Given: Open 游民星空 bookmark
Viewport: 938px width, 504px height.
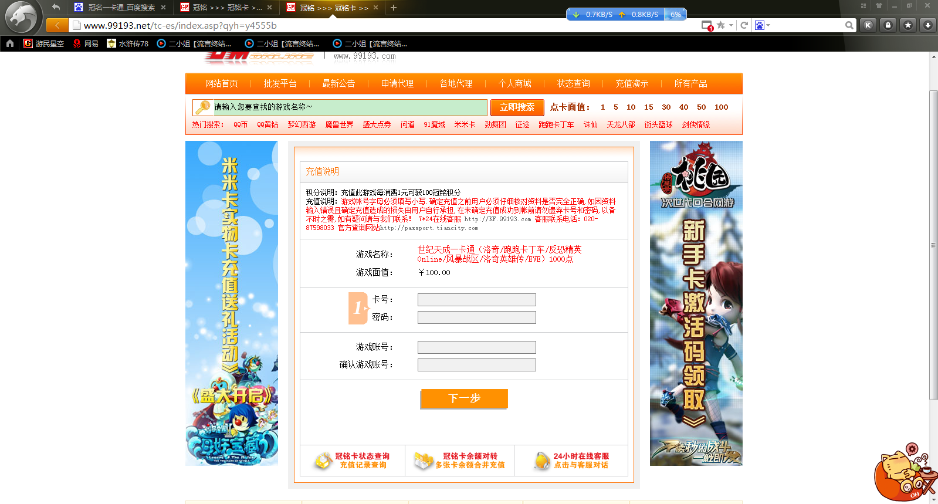Looking at the screenshot, I should 43,43.
